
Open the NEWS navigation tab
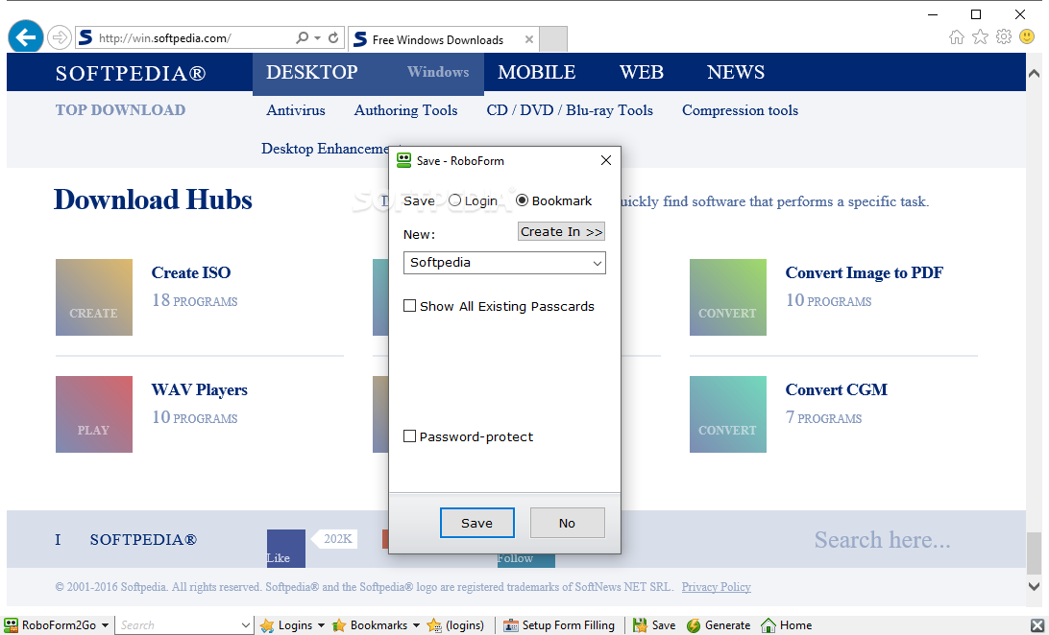pos(736,72)
